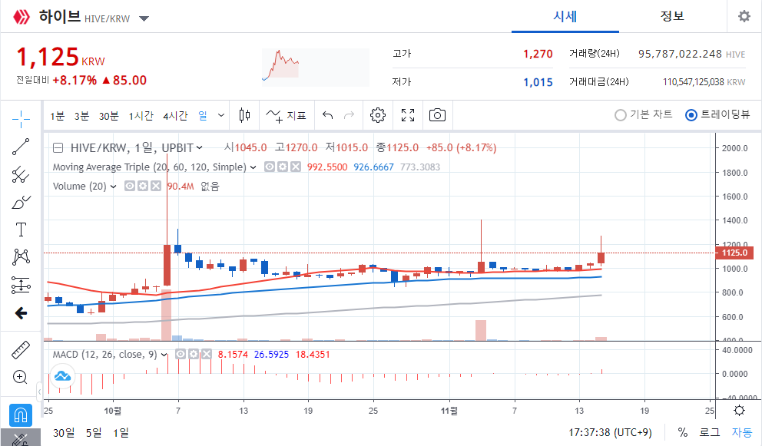Redo the chart action
This screenshot has width=762, height=446.
349,115
